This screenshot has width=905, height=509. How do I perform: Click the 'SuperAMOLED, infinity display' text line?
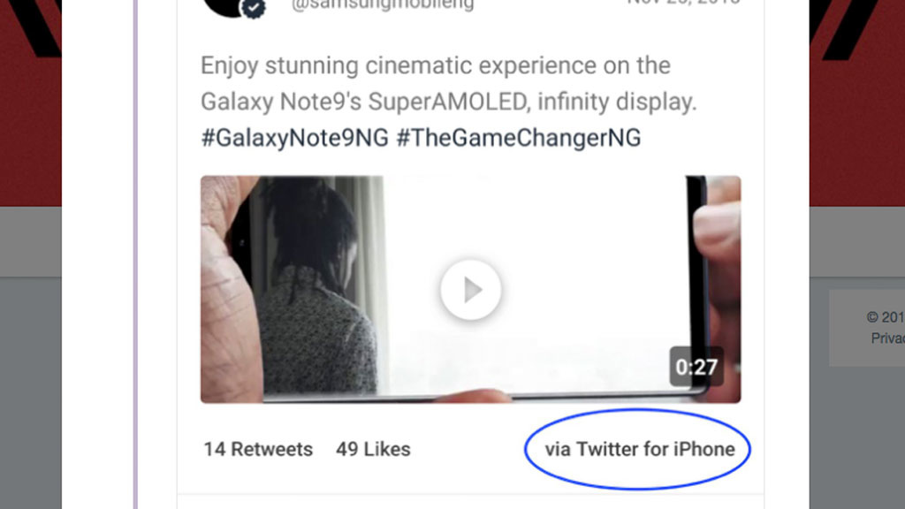(449, 102)
